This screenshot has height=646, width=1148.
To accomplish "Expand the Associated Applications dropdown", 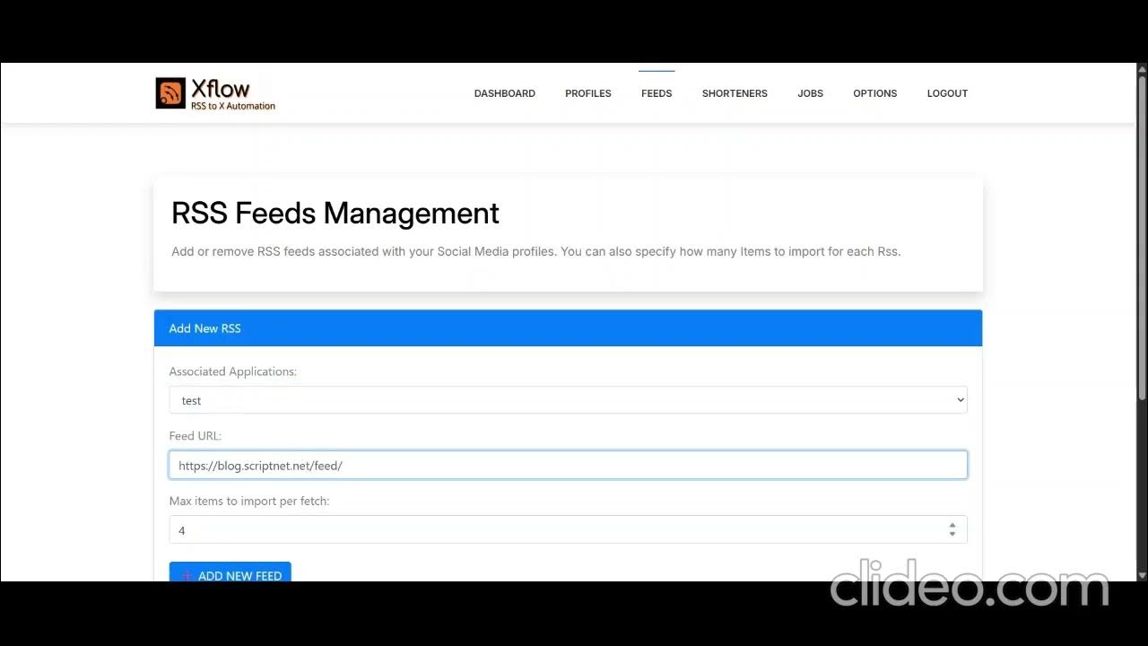I will 569,400.
